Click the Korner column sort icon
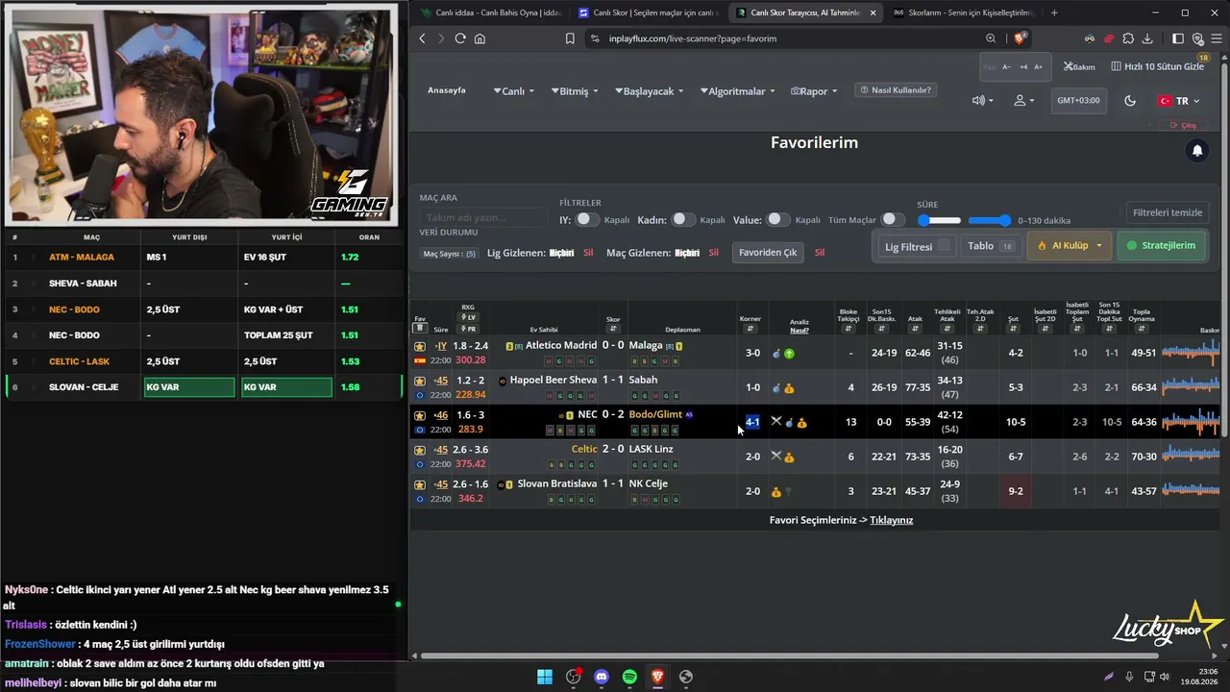This screenshot has height=692, width=1230. (x=750, y=329)
